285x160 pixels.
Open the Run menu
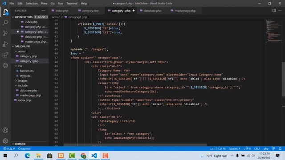(x=61, y=4)
